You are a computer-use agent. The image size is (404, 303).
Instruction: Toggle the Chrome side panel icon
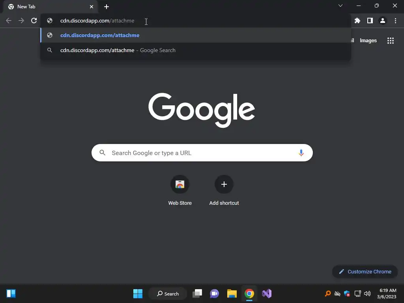click(370, 21)
